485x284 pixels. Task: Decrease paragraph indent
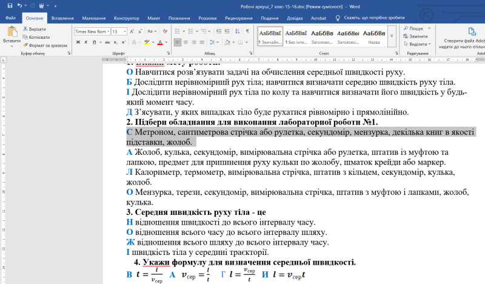click(x=219, y=32)
